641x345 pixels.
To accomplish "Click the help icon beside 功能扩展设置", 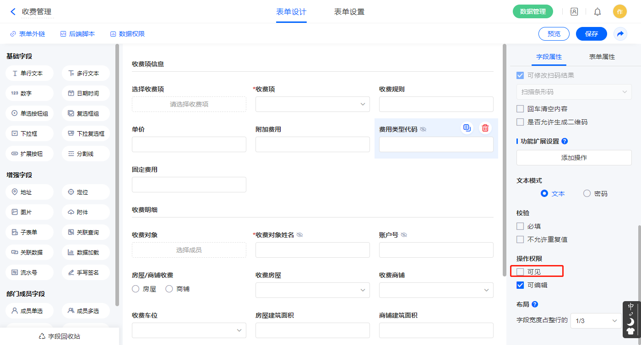I will [x=565, y=141].
